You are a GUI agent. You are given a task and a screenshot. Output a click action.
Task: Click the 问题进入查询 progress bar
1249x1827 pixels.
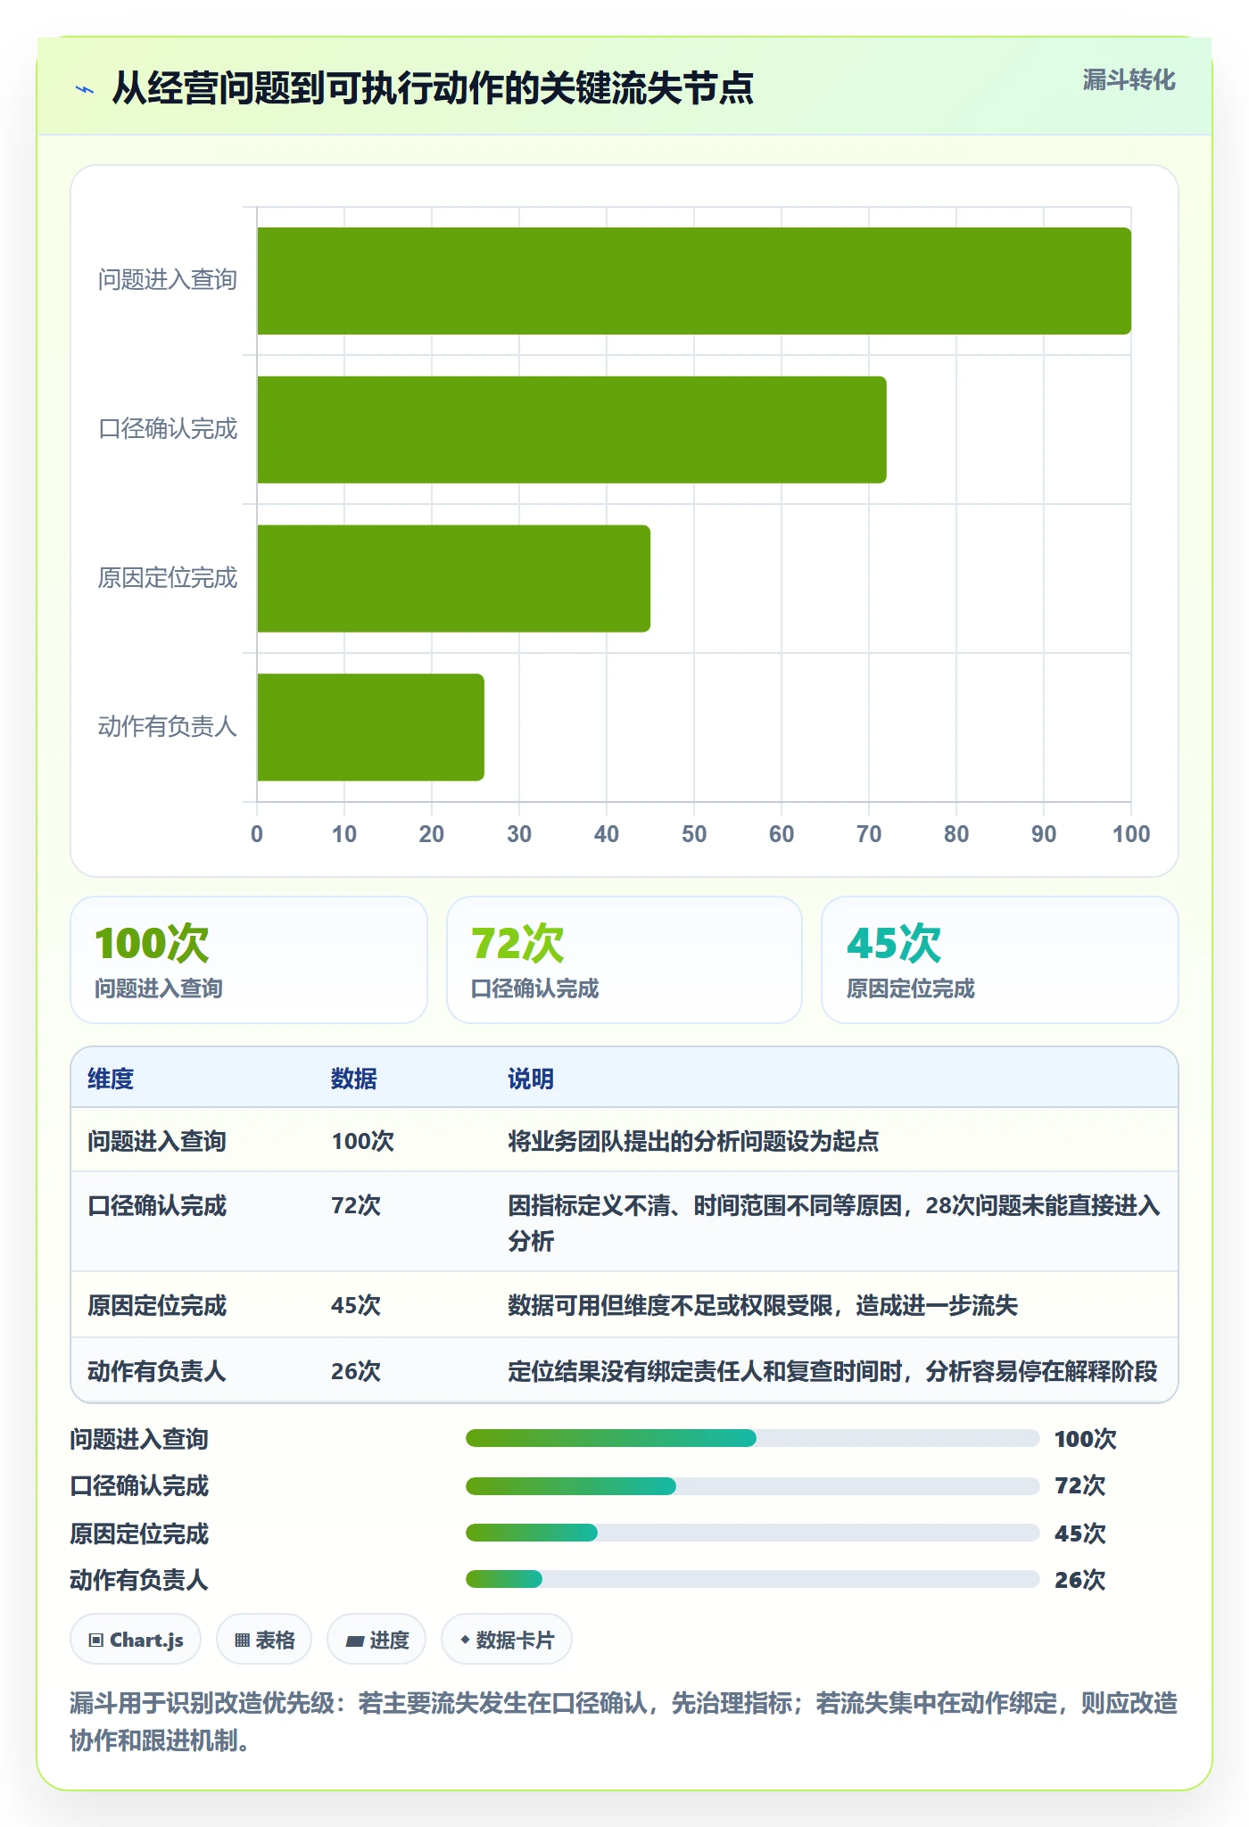point(753,1438)
